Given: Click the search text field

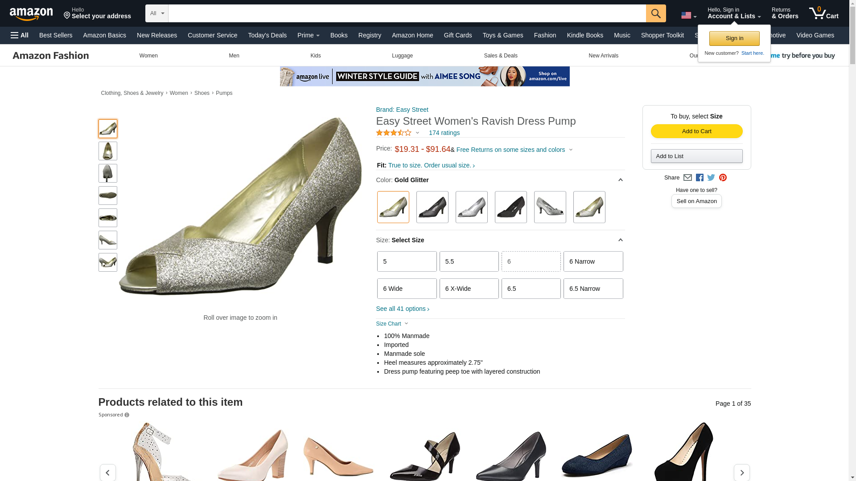Looking at the screenshot, I should 407,13.
